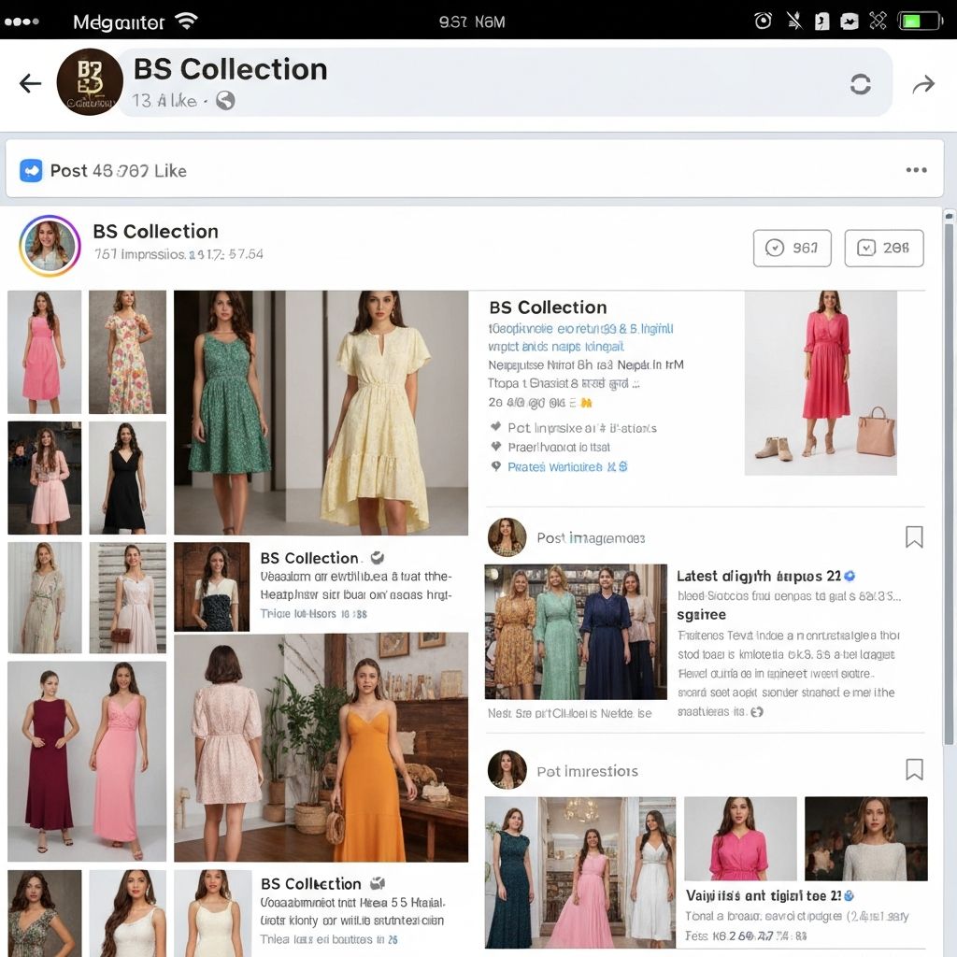
Task: Toggle bookmark on Post imagemoes post
Action: coord(914,536)
